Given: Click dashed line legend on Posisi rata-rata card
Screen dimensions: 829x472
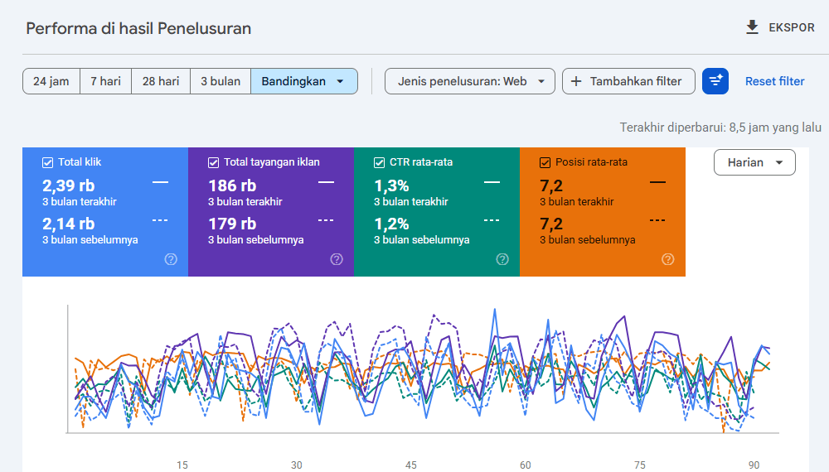Looking at the screenshot, I should click(x=657, y=220).
